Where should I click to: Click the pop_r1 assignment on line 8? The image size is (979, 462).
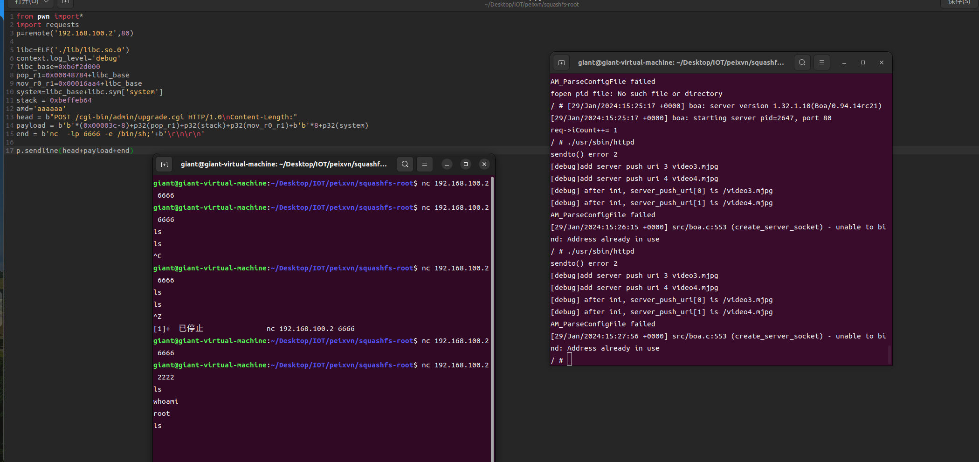73,75
